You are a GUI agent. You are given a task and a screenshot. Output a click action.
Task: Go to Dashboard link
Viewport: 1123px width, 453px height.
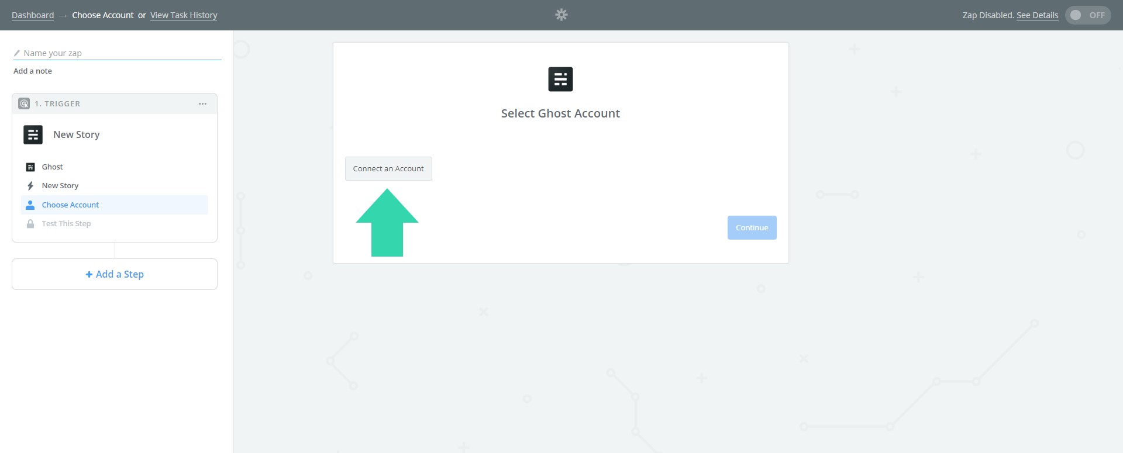coord(33,15)
